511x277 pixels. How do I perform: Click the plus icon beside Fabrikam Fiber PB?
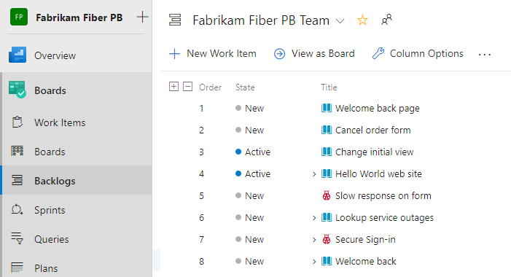point(142,17)
